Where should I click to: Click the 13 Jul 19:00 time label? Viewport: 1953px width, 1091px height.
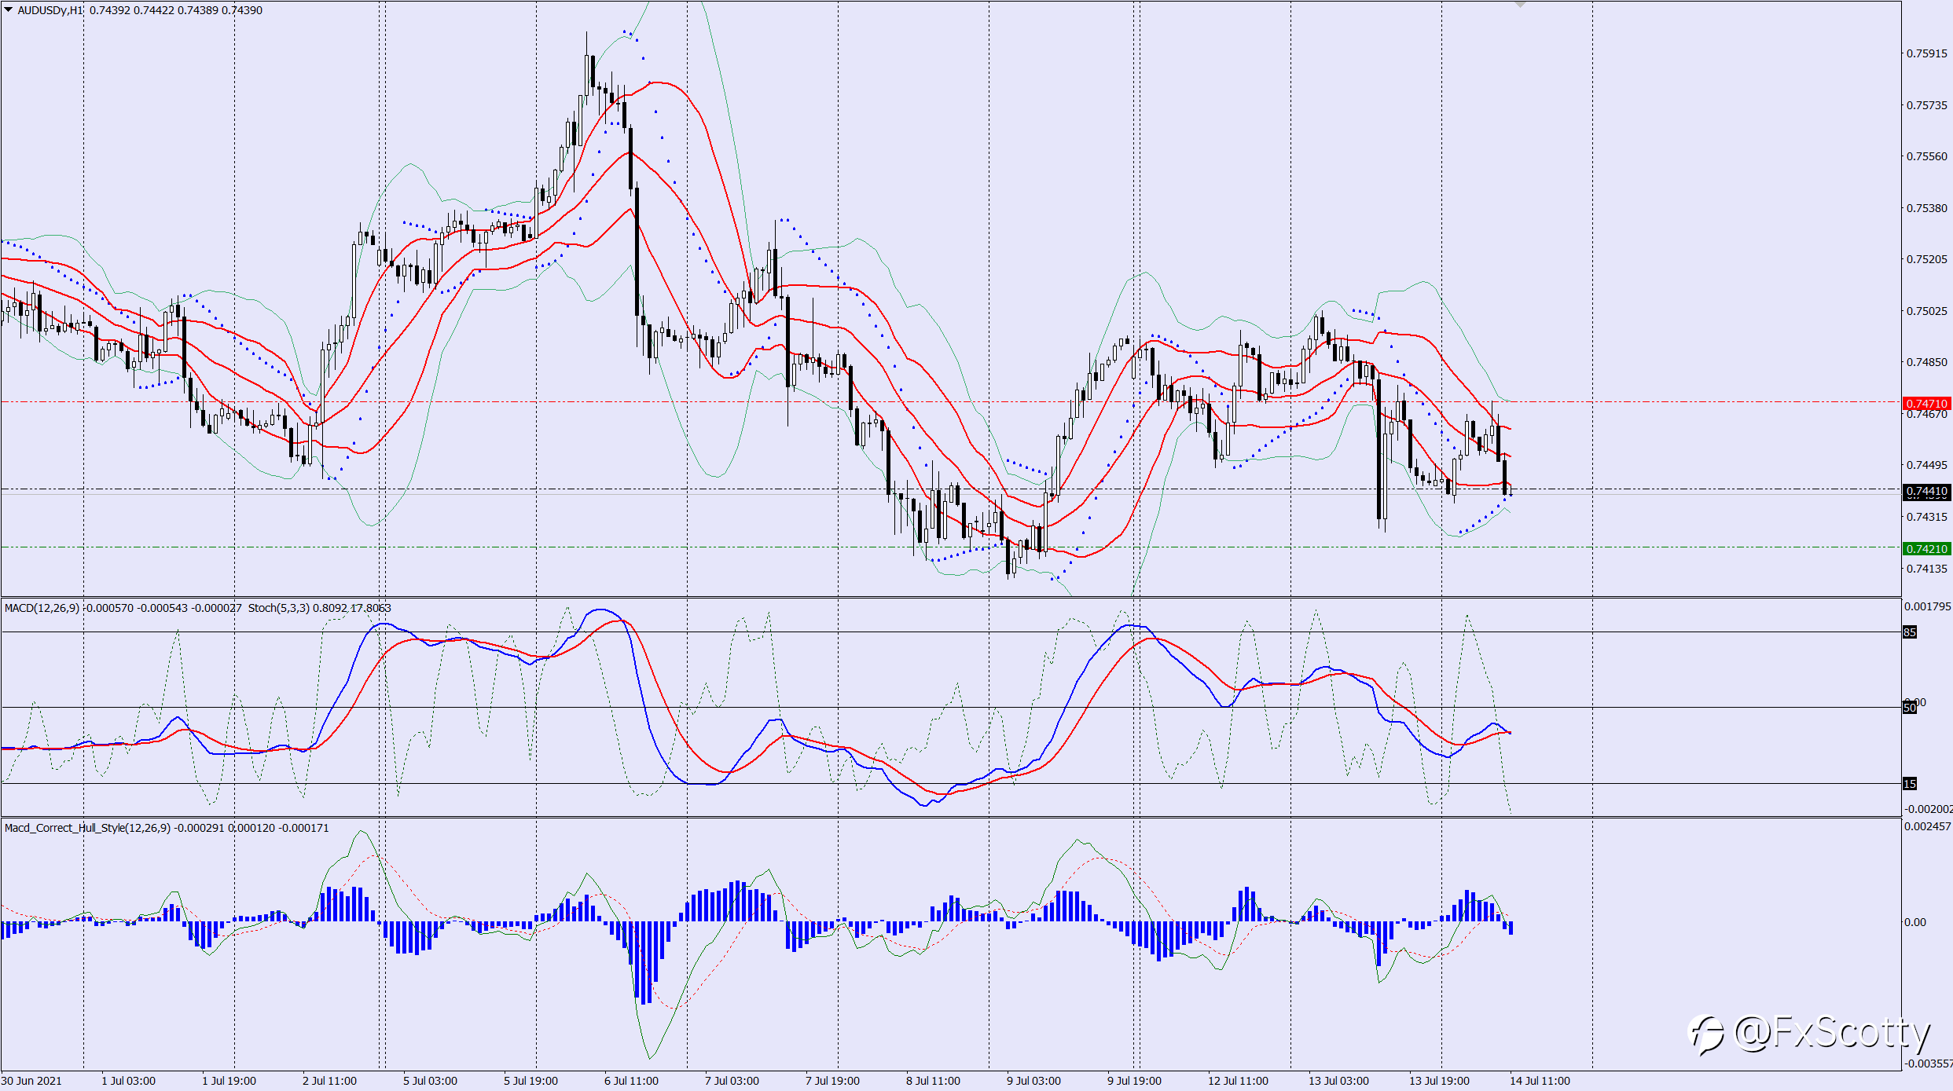point(1440,1081)
